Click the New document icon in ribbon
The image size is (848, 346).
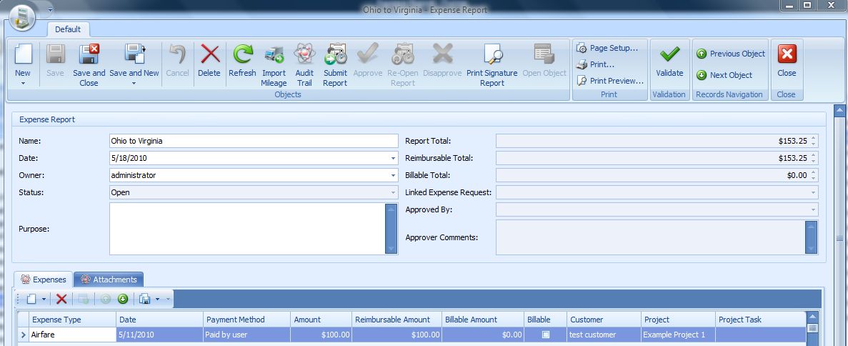pyautogui.click(x=23, y=54)
